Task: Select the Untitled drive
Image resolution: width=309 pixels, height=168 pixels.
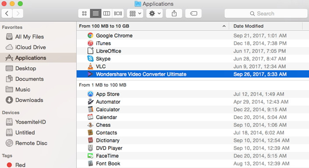Action: click(38, 132)
